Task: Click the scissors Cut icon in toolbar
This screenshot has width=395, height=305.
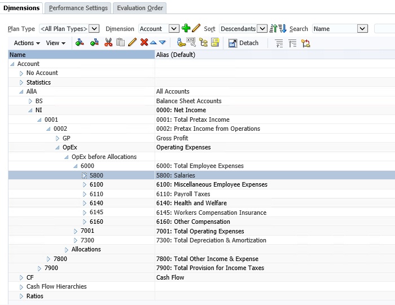Action: (108, 43)
